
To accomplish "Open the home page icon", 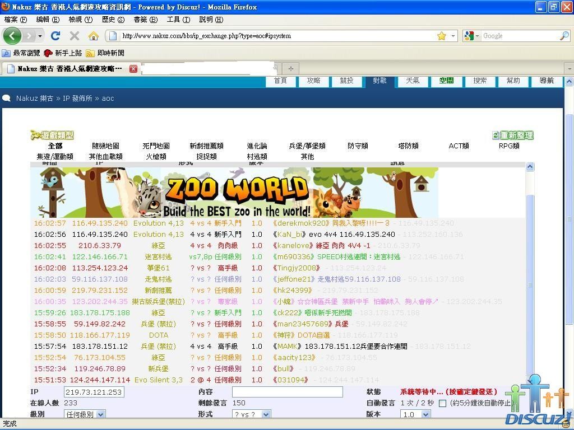I will tap(94, 35).
